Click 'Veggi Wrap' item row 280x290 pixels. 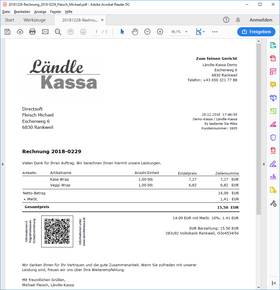click(x=131, y=185)
